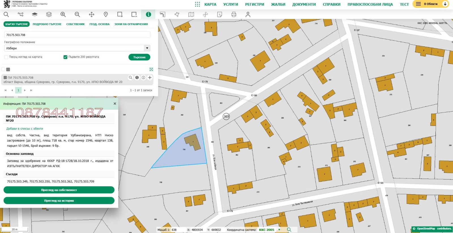Select the pan map tool

91,14
